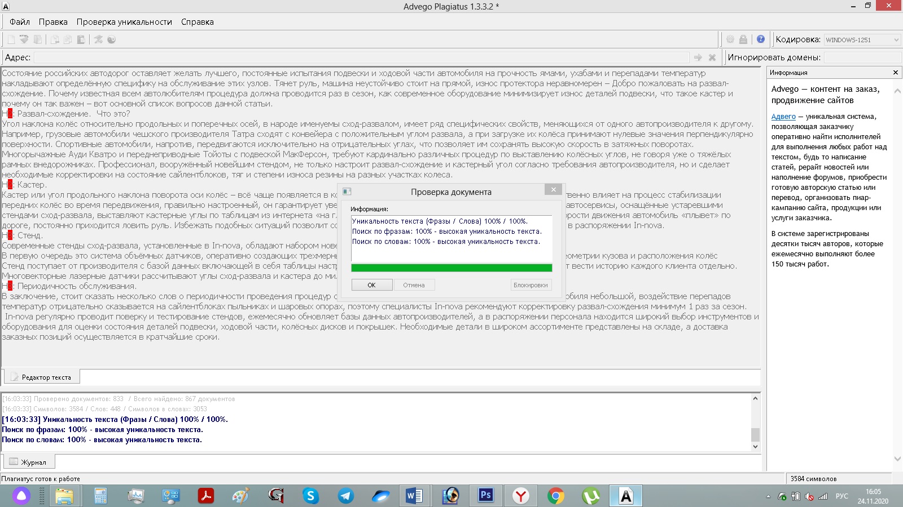Screen dimensions: 903x507
Task: Open Calculator from the taskbar
Action: pos(100,496)
